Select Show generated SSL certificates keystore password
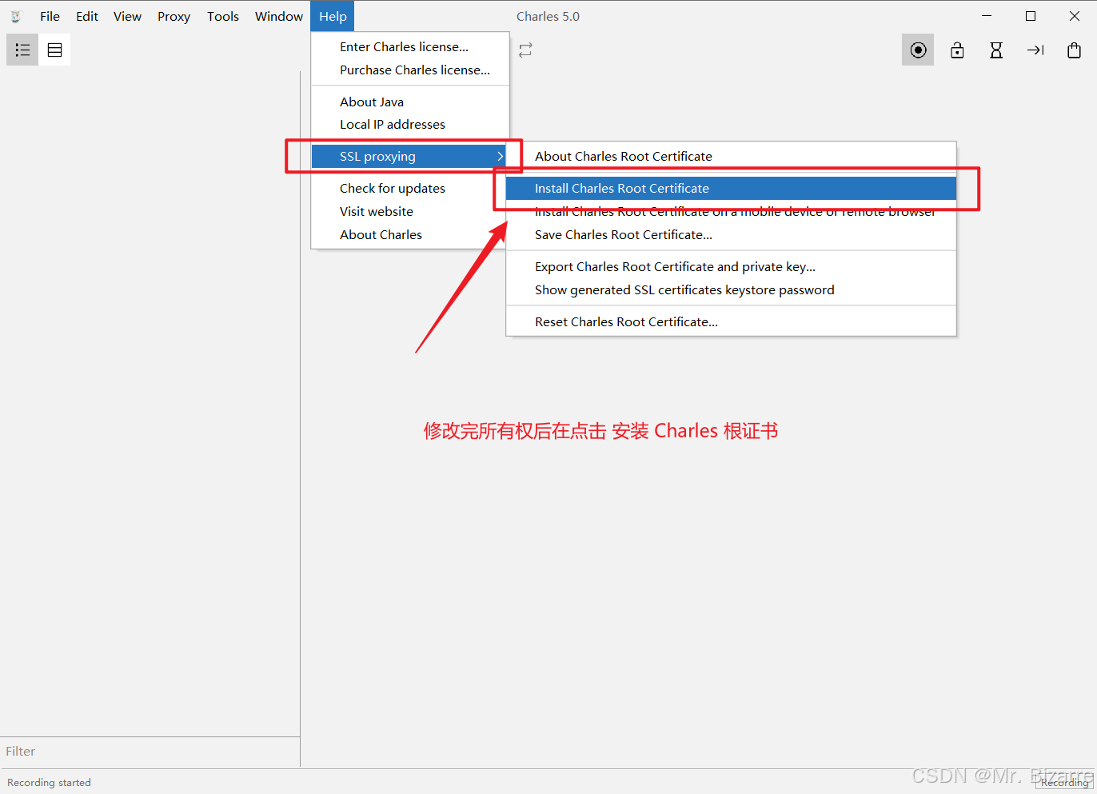The height and width of the screenshot is (794, 1097). (x=731, y=289)
